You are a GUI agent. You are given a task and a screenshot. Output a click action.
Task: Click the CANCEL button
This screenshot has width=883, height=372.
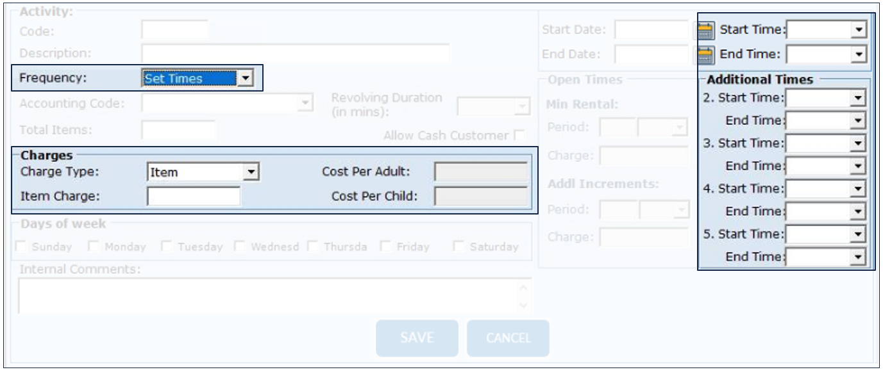click(508, 338)
